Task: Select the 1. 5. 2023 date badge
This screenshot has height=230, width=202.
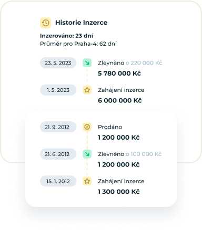Action: point(58,90)
